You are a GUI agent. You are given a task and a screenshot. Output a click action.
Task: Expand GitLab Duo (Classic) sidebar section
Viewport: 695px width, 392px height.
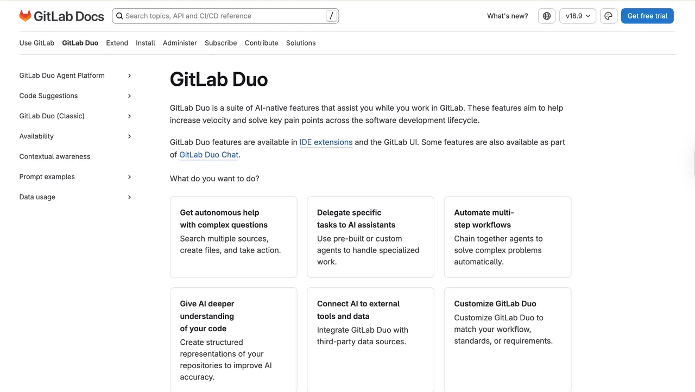point(129,116)
